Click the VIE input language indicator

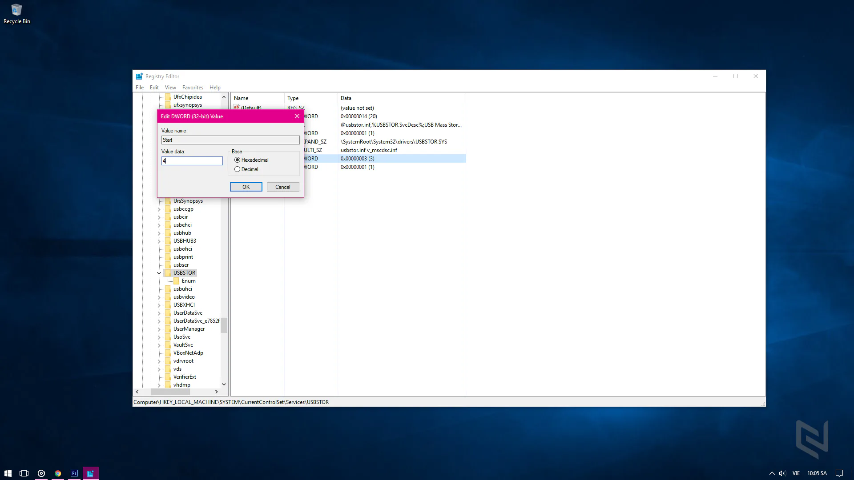[x=796, y=473]
